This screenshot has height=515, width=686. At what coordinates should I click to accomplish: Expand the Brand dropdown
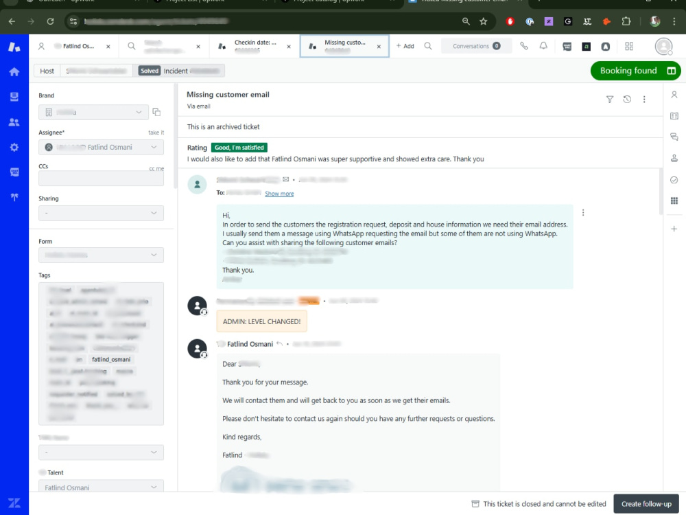[93, 112]
